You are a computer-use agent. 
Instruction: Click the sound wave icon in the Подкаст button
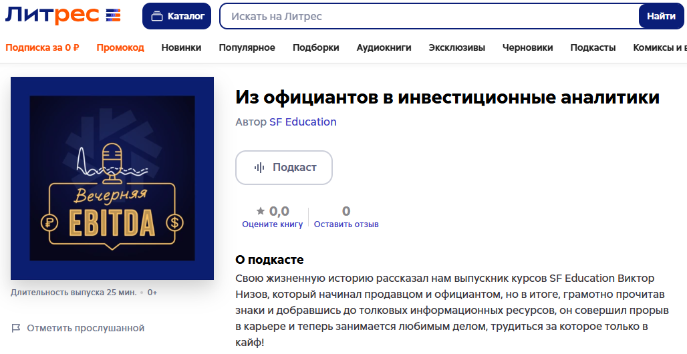pyautogui.click(x=259, y=168)
